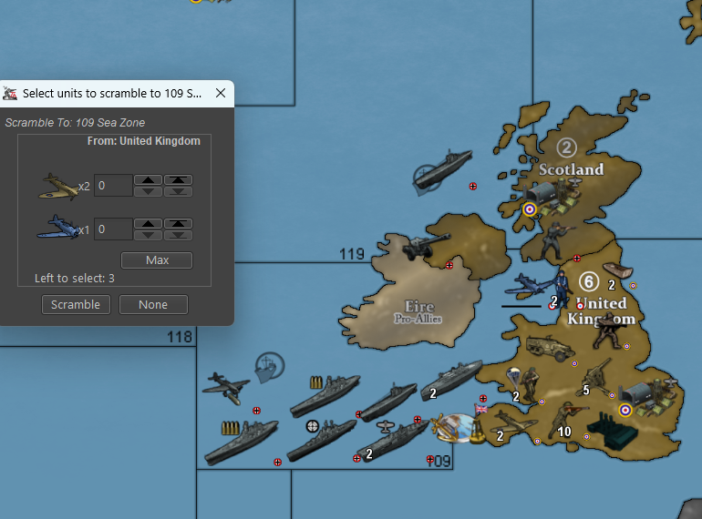
Task: Click the Max button
Action: [157, 260]
